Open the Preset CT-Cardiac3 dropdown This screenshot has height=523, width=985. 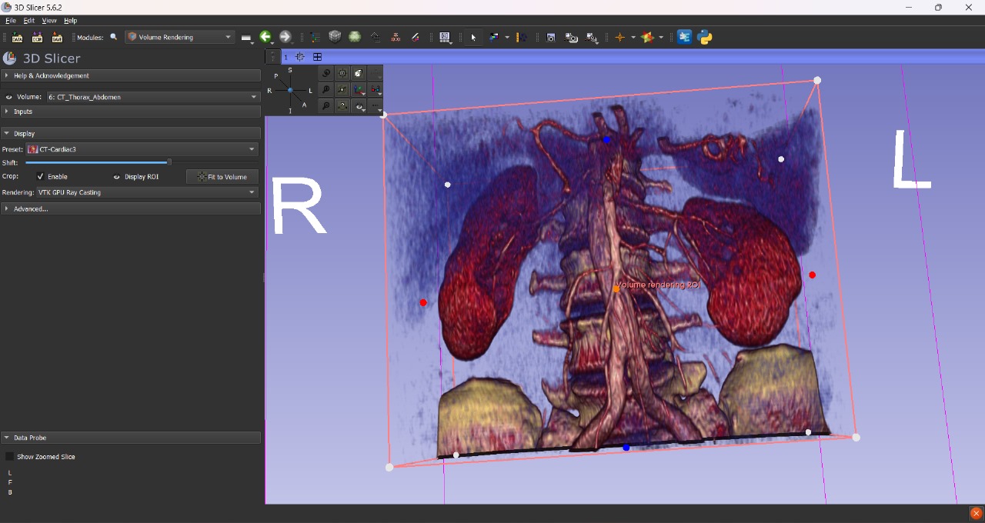click(x=142, y=149)
